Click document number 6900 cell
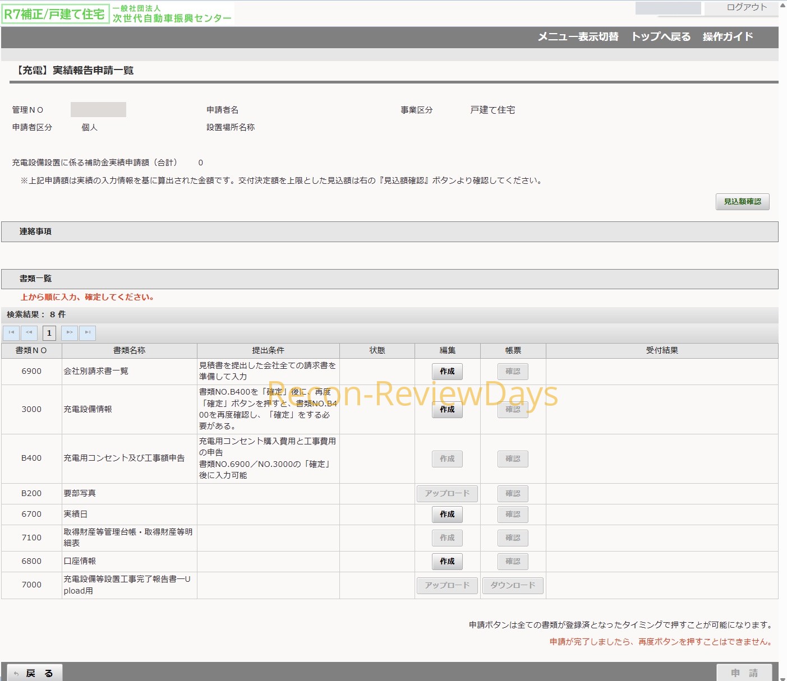787x681 pixels. (x=31, y=372)
